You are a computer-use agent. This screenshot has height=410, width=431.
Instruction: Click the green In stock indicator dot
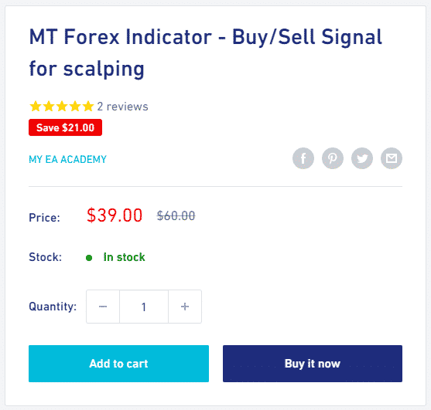89,258
